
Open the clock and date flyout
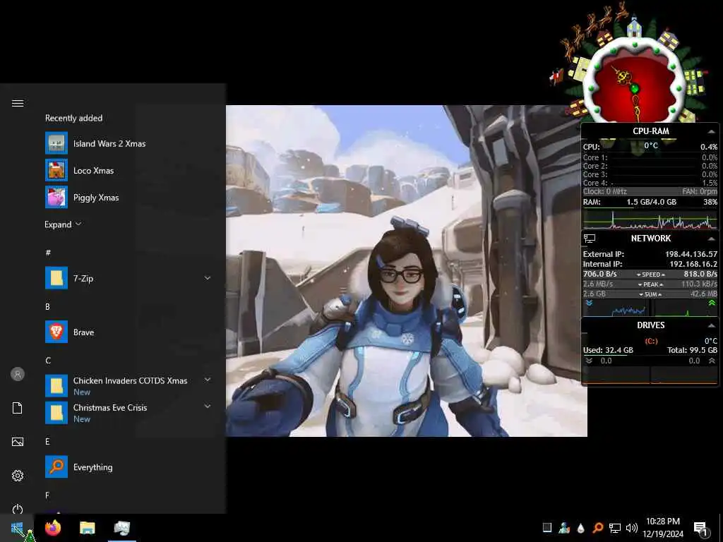(662, 528)
